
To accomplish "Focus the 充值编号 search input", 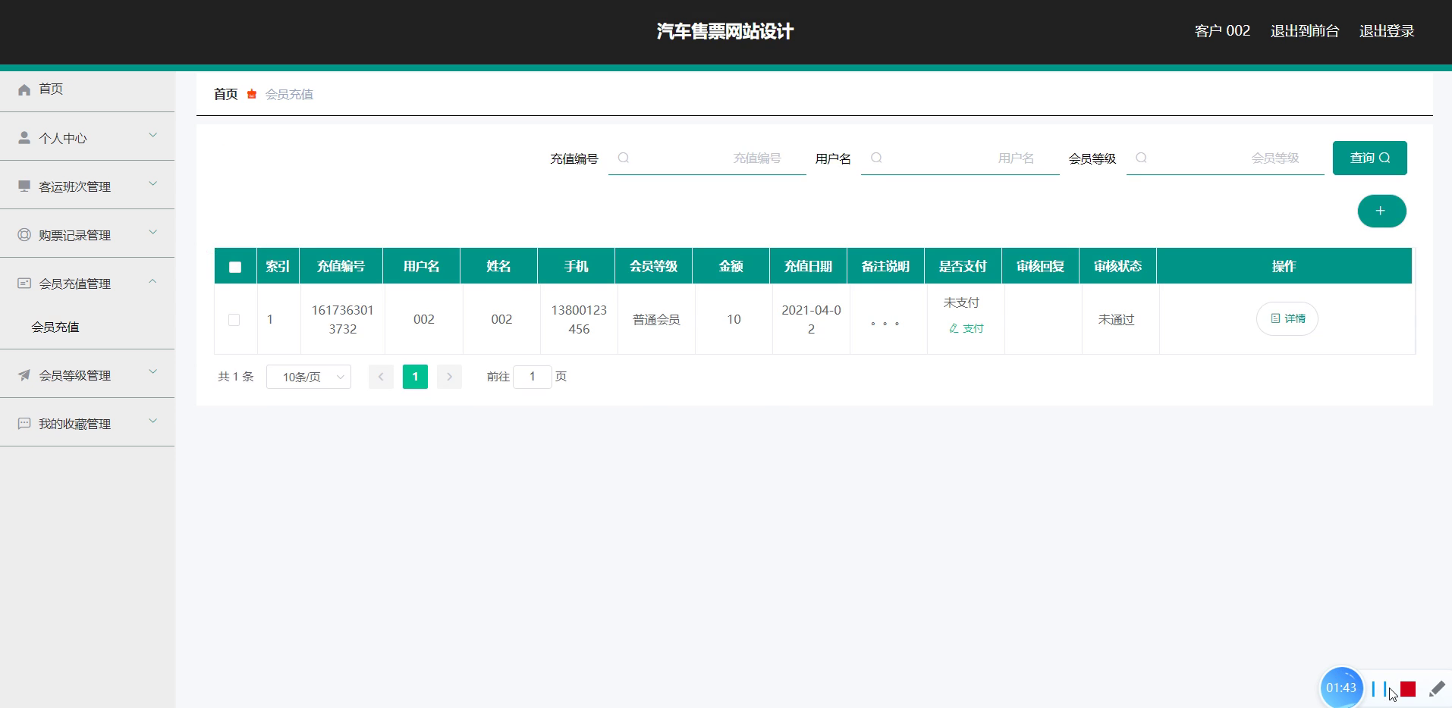I will pos(707,158).
